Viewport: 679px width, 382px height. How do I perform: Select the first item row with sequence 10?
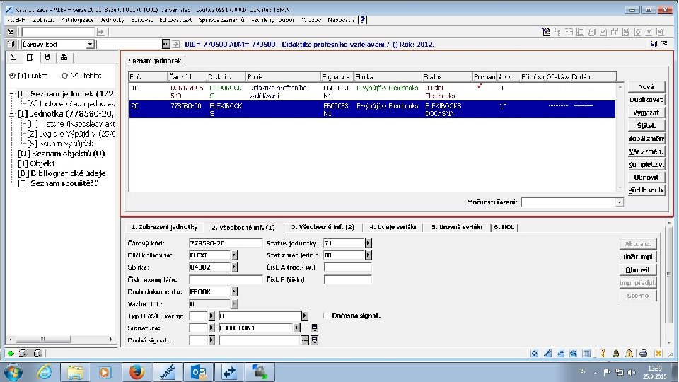[x=372, y=91]
